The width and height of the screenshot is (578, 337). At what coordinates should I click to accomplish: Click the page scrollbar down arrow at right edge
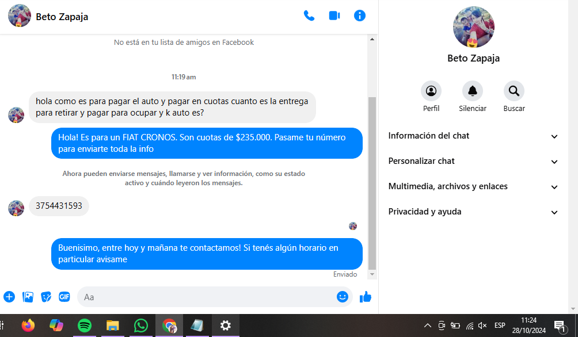pos(572,309)
